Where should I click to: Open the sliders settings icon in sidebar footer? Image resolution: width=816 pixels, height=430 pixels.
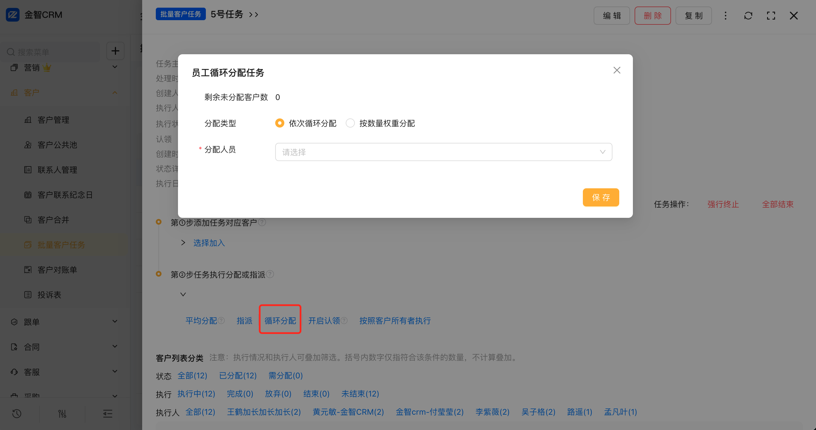(x=62, y=413)
